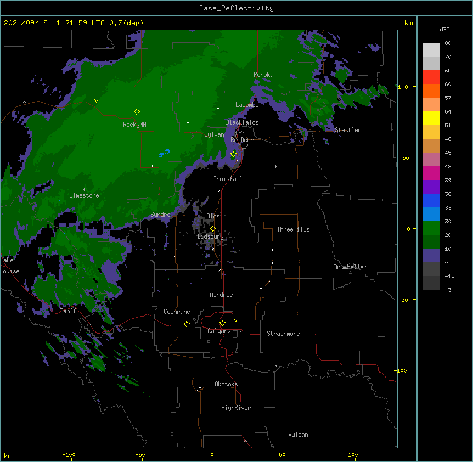Select the Sylvan label west of RedDeer
Screen dimensions: 473x462
[x=214, y=134]
